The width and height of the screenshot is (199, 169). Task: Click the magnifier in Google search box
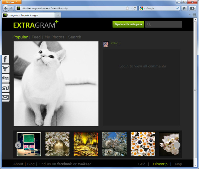click(177, 8)
